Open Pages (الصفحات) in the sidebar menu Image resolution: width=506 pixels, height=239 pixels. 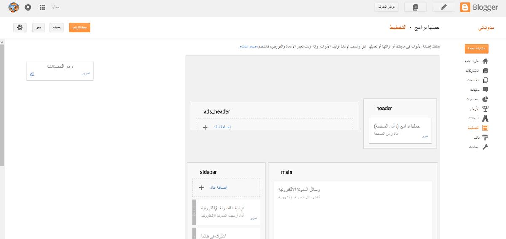coord(477,80)
